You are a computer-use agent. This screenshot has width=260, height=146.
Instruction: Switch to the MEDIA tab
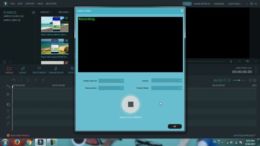click(x=9, y=70)
